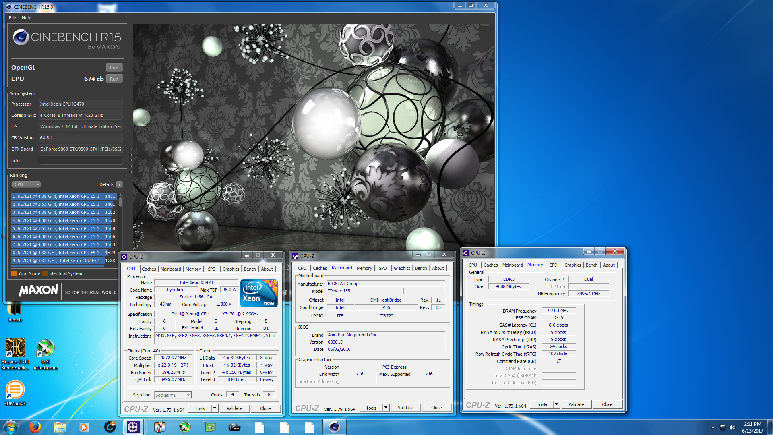The image size is (773, 435).
Task: Switch to SPD tab in CPU-Z Mainboard window
Action: 383,268
